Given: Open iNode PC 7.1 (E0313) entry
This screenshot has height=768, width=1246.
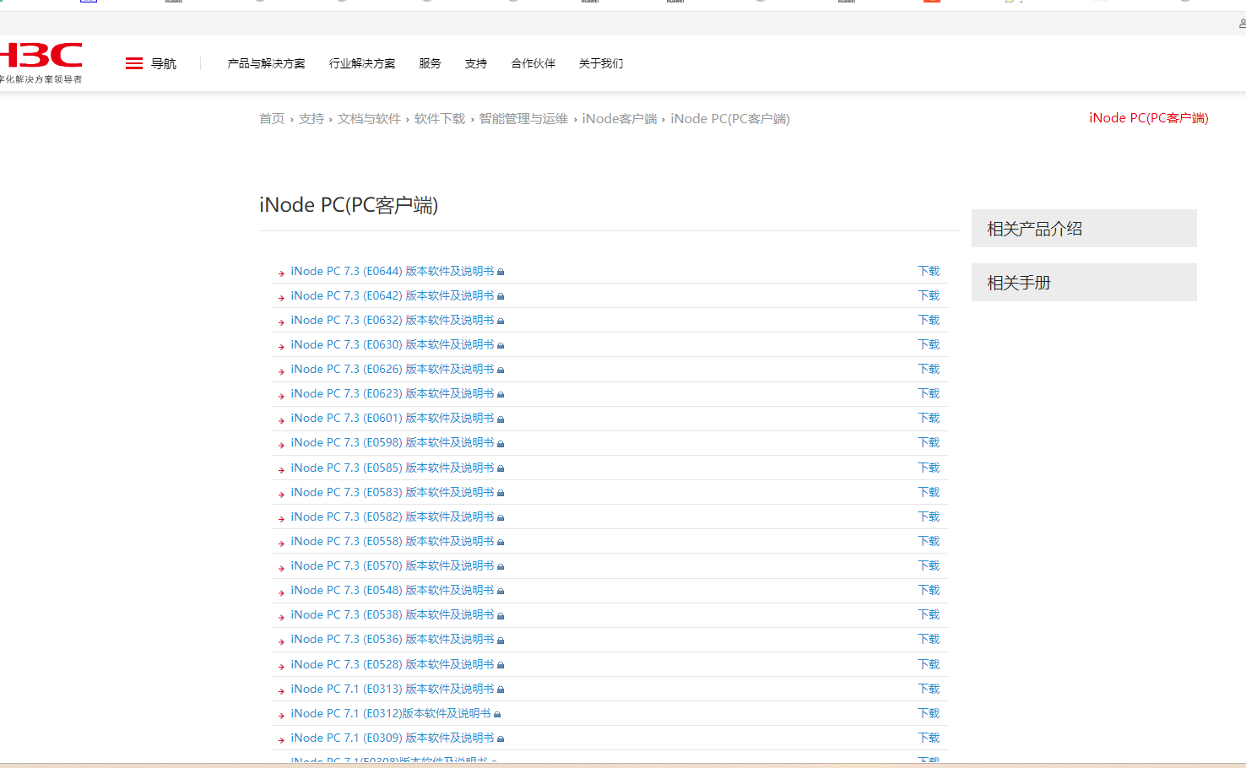Looking at the screenshot, I should 393,689.
